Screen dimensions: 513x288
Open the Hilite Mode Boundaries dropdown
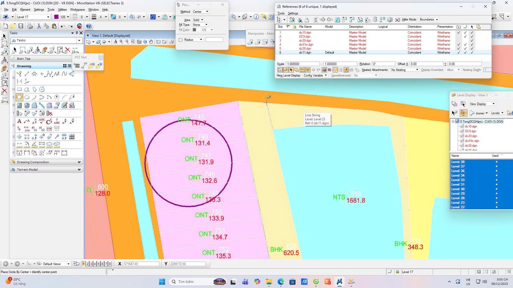point(428,20)
